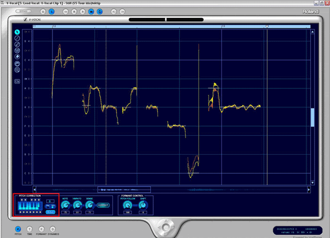Click the mini piano keyboard in Pitch Correction
Viewport: 330px width, 238px height.
click(30, 206)
